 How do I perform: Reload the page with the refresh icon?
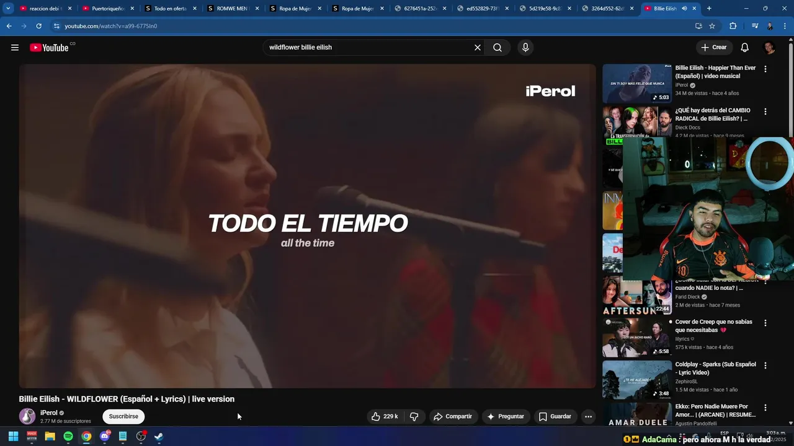tap(38, 26)
